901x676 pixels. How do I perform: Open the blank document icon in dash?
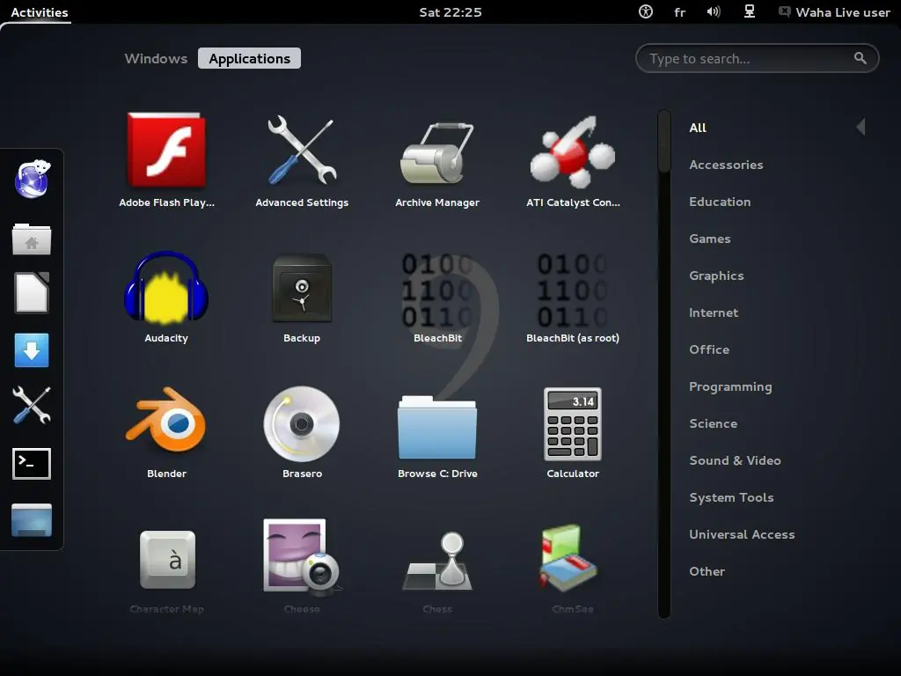click(32, 292)
